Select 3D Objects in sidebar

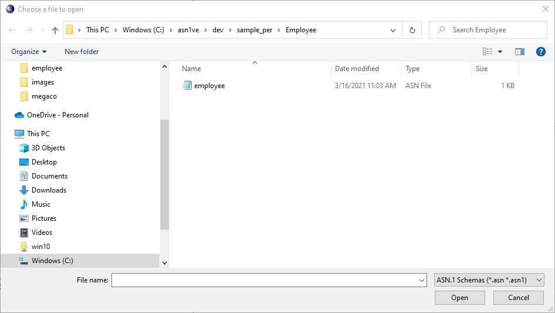point(48,148)
